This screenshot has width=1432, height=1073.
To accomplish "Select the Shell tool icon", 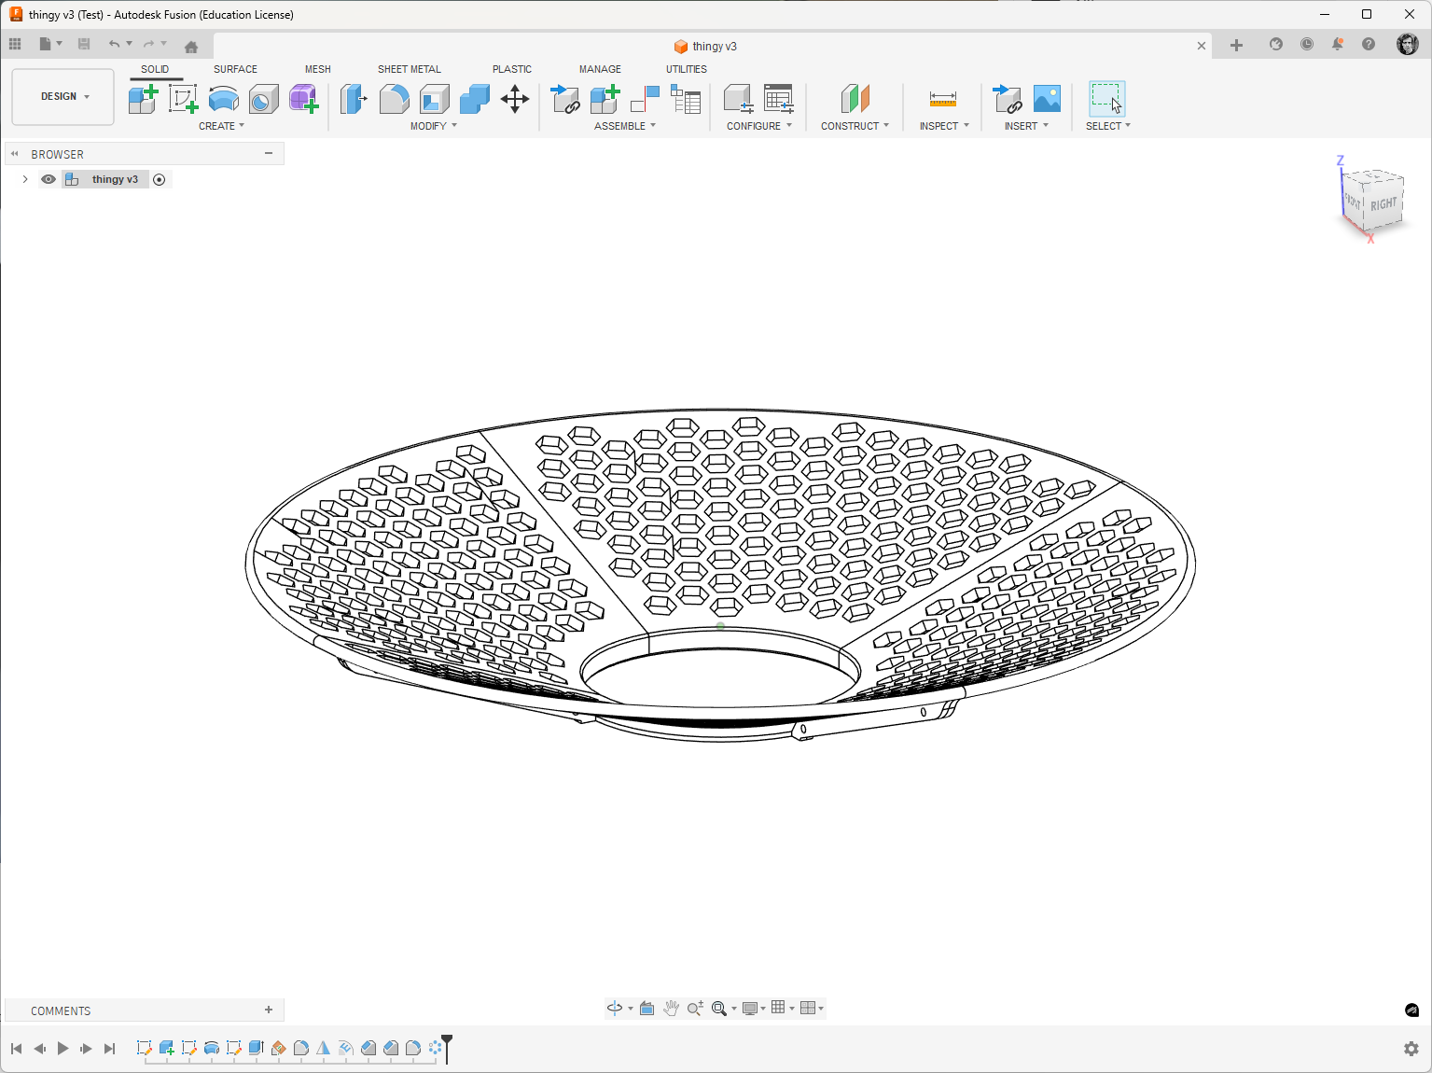I will click(434, 98).
